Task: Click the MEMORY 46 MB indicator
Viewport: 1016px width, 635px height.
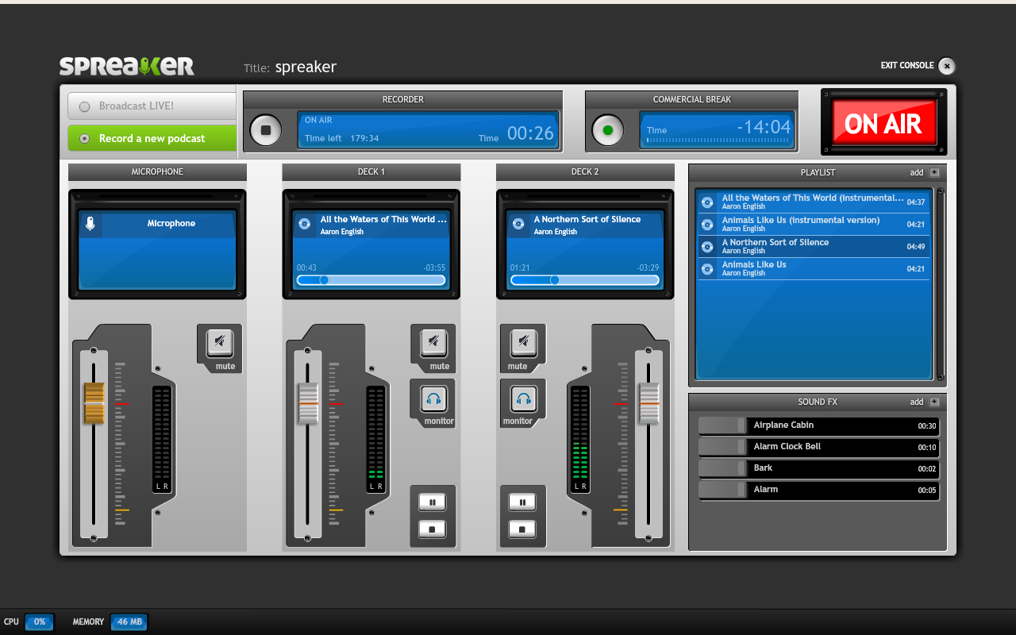Action: (129, 622)
